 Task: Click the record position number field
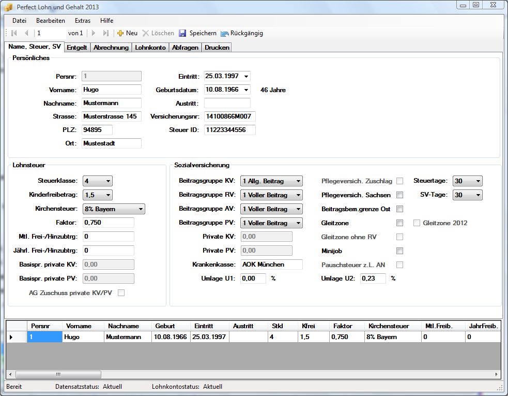click(x=50, y=33)
